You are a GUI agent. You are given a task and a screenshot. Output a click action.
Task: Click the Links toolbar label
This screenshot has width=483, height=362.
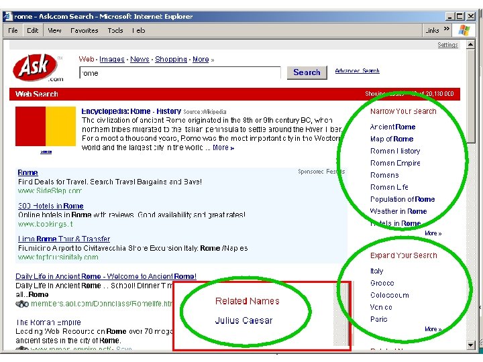click(432, 30)
